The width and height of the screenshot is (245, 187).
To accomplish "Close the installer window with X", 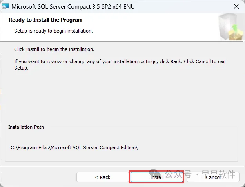I will (x=236, y=6).
